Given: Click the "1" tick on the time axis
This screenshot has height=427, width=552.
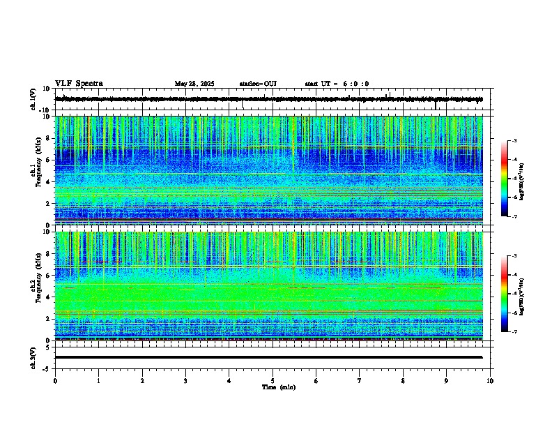Looking at the screenshot, I should (98, 381).
